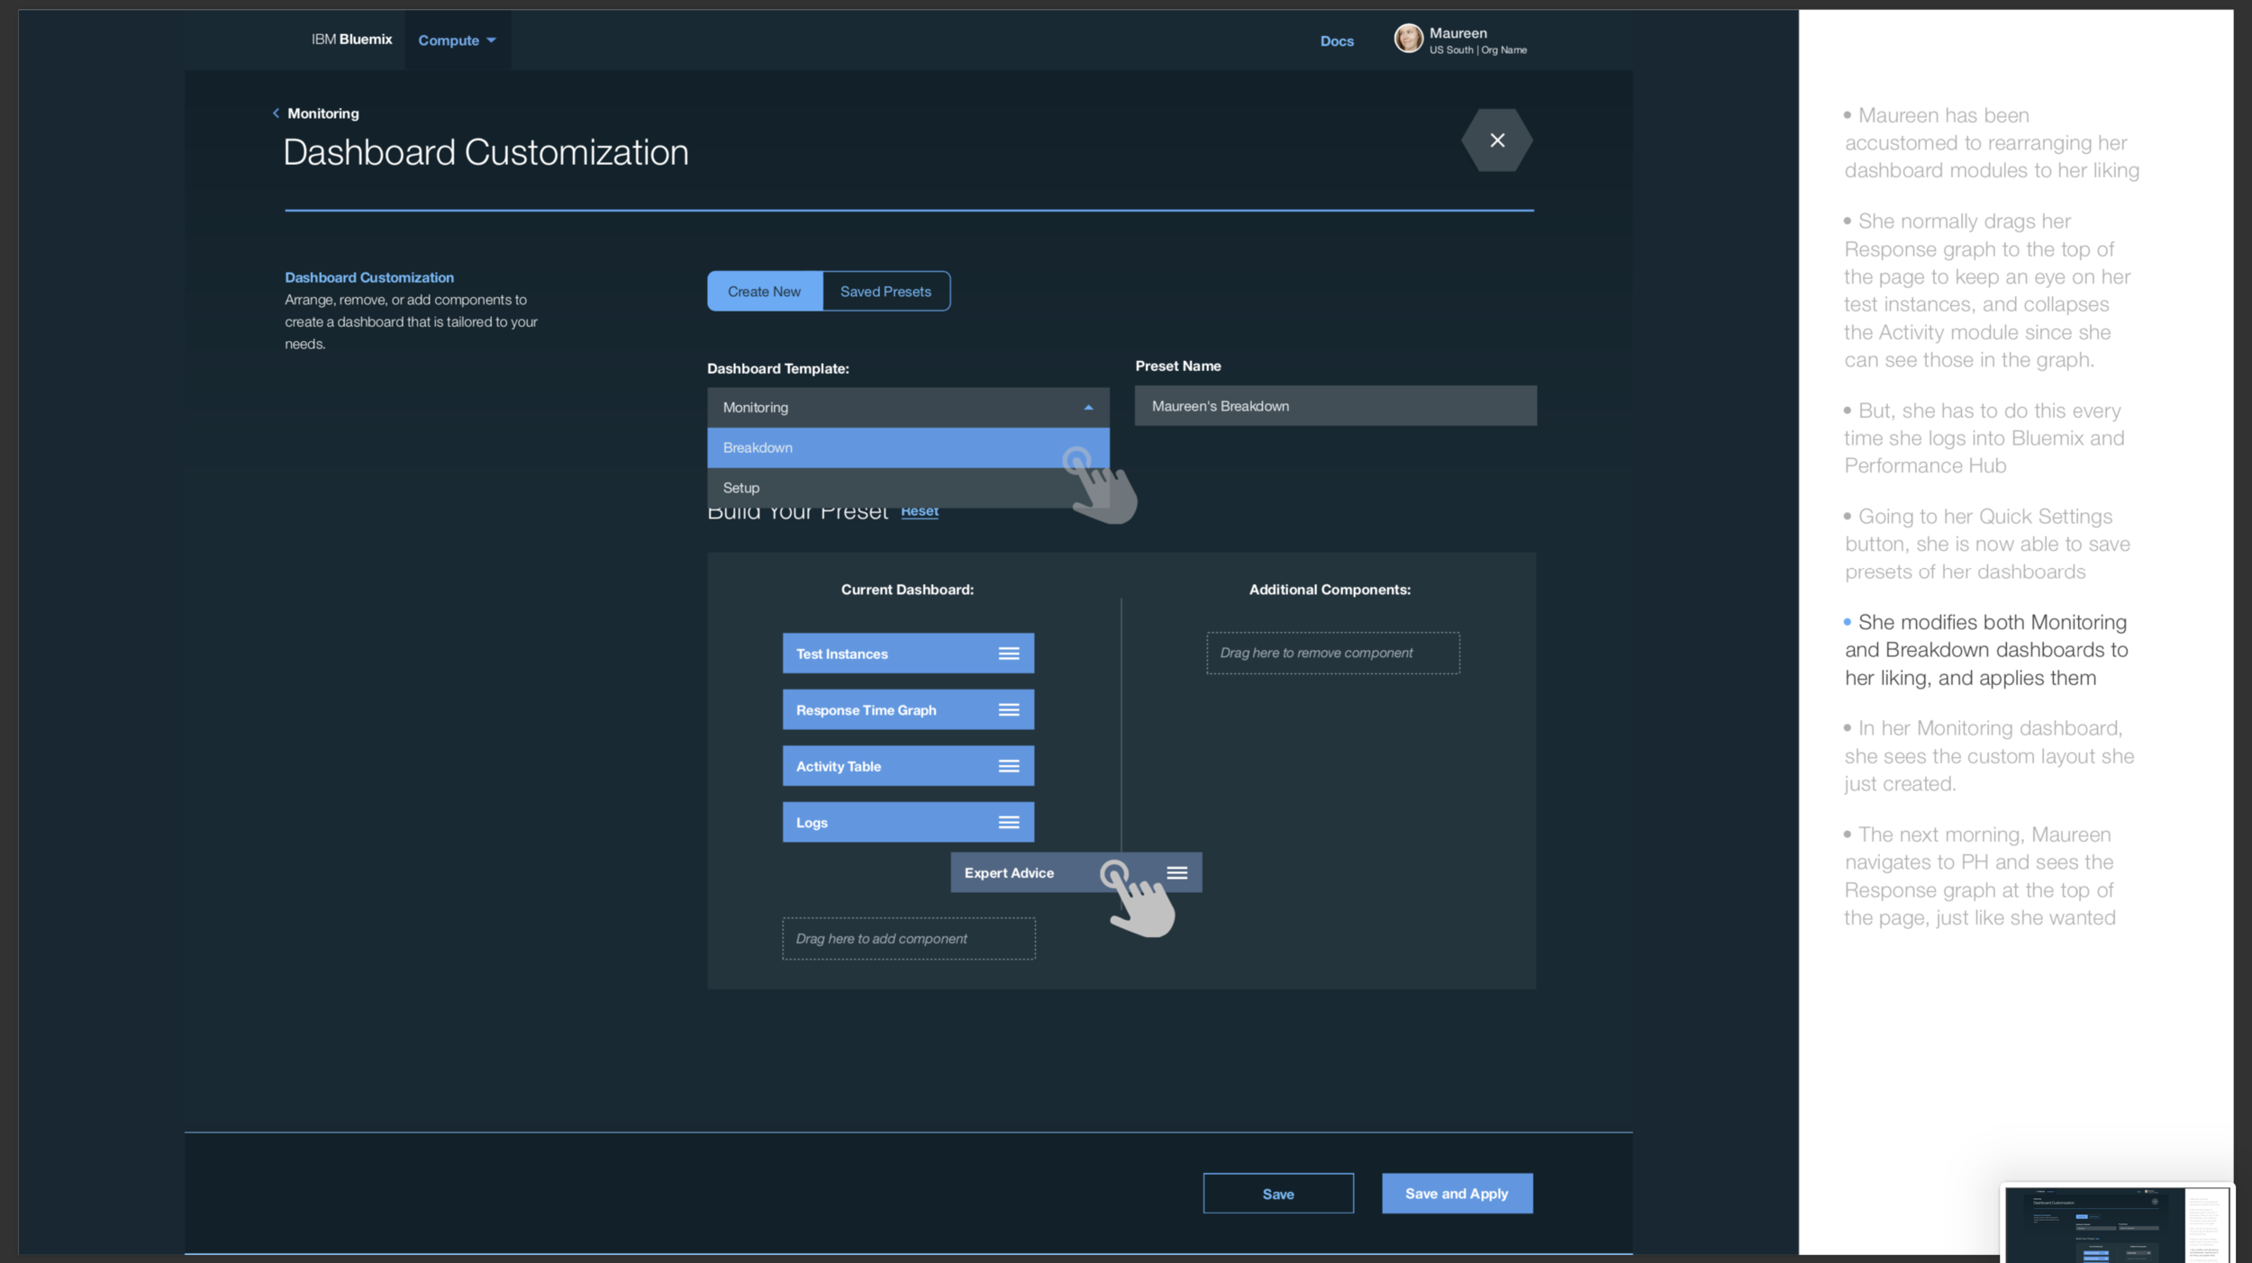Click the back chevron beside Monitoring

click(276, 113)
